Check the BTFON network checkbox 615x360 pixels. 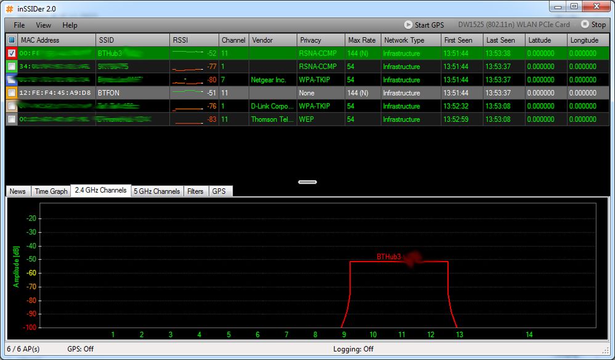[x=12, y=93]
